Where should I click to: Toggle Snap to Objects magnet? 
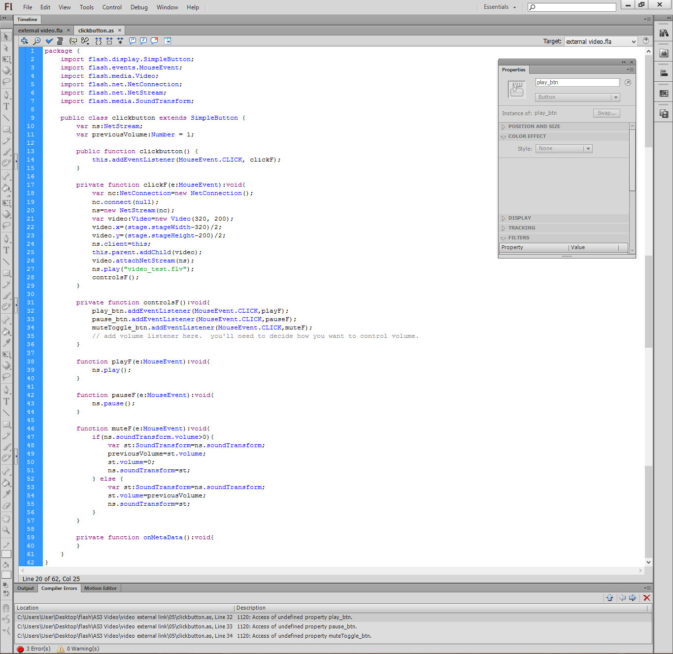coord(6,608)
